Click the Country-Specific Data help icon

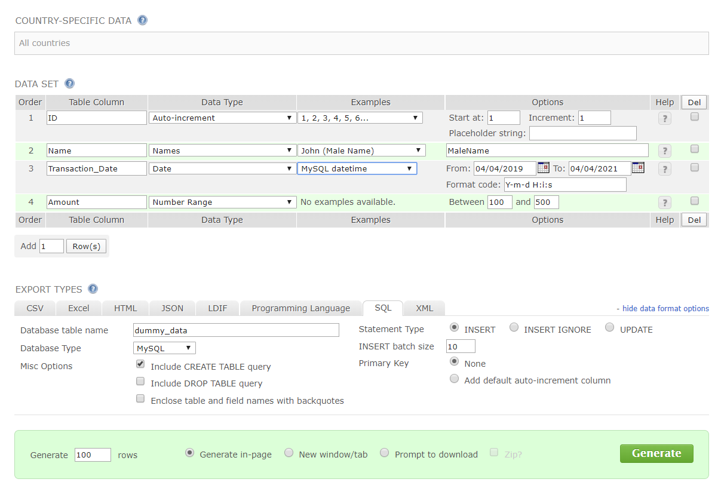point(142,20)
